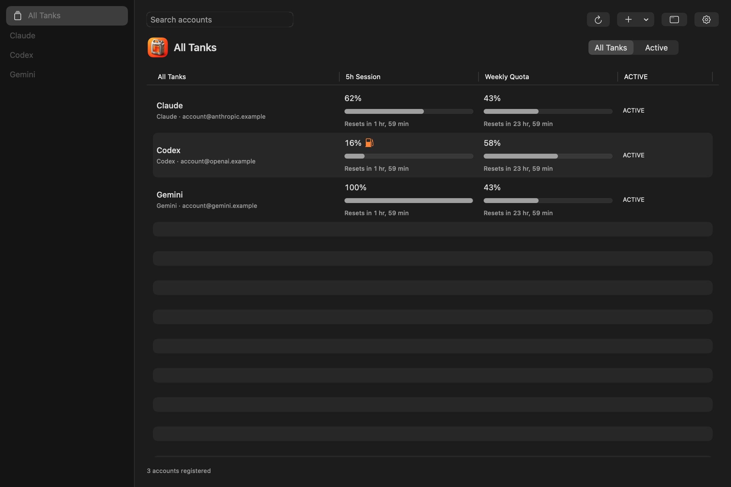Select Claude in the sidebar

pos(22,35)
